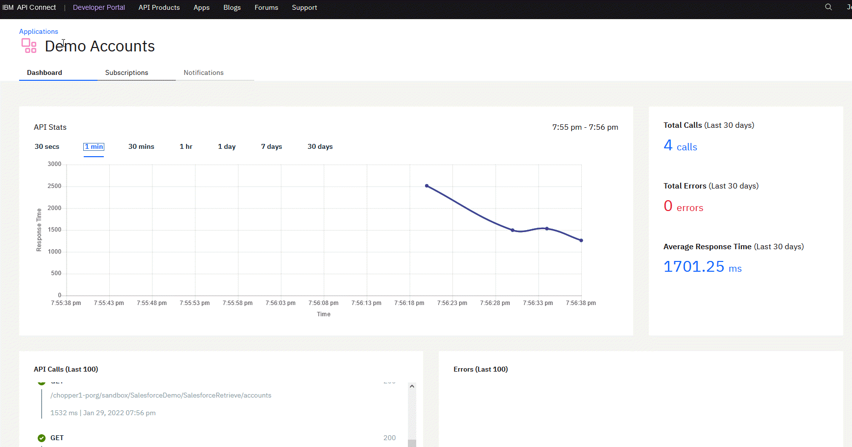Show stats for the last 7 days
The image size is (852, 447).
click(x=271, y=146)
